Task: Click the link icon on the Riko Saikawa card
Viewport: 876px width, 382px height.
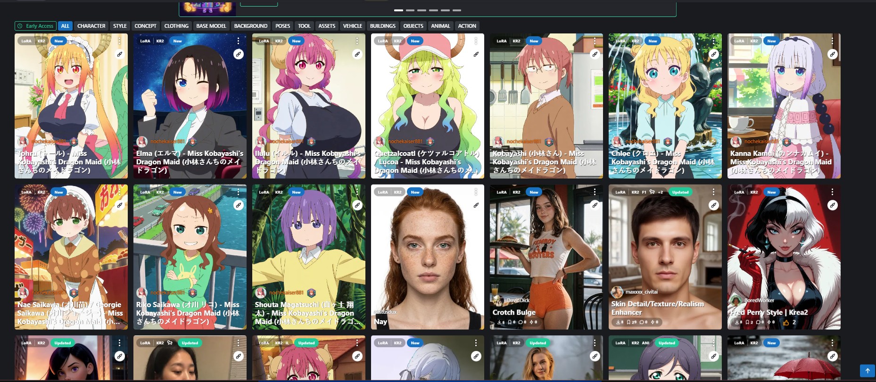Action: (239, 205)
